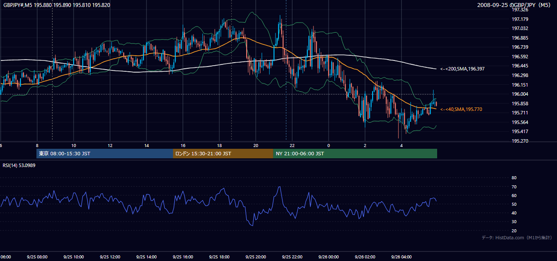Click the 196.298 price axis label
This screenshot has height=261, width=557.
click(520, 75)
